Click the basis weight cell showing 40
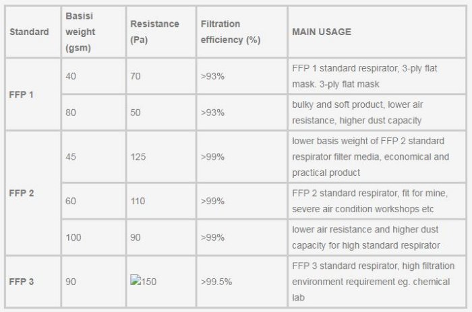 [x=71, y=76]
